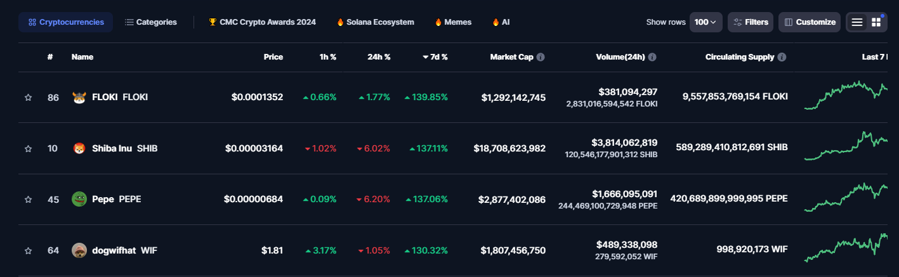The image size is (899, 277).
Task: Click the FLOKI coin logo icon
Action: click(x=79, y=98)
